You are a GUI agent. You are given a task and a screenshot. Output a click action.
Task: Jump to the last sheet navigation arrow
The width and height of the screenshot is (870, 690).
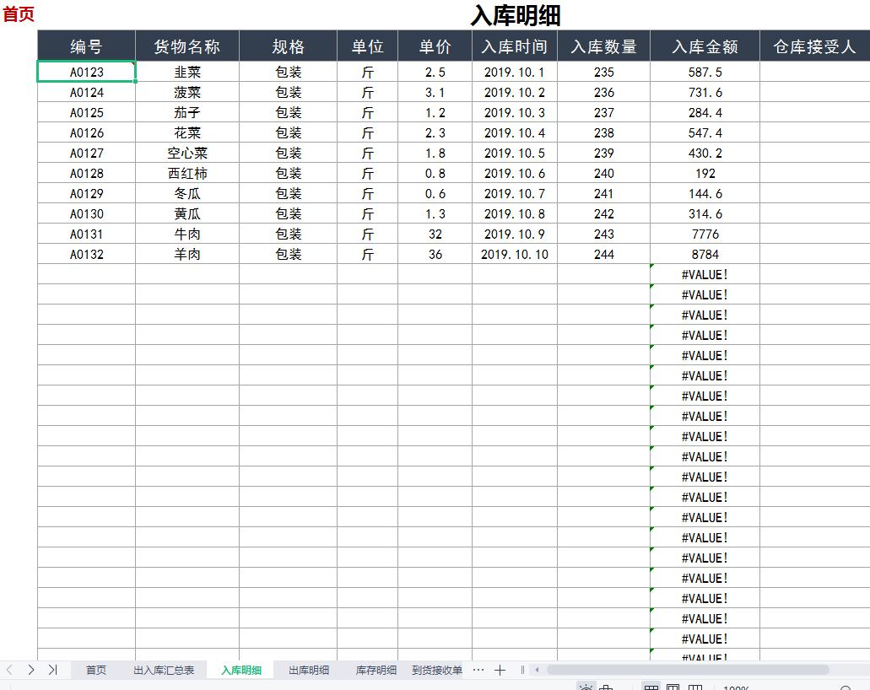pyautogui.click(x=52, y=669)
